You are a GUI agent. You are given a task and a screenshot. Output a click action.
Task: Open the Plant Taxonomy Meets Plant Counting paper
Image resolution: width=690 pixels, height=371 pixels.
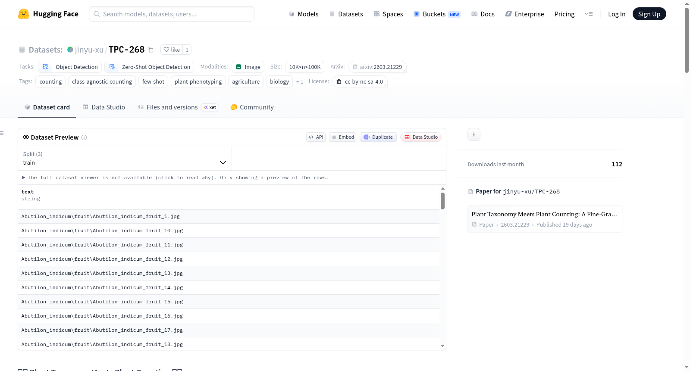(x=545, y=219)
